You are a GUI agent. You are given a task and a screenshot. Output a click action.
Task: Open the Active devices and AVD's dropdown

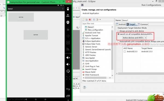134,38
